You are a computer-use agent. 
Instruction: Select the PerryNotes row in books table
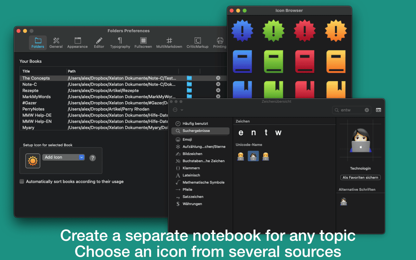[x=33, y=109]
